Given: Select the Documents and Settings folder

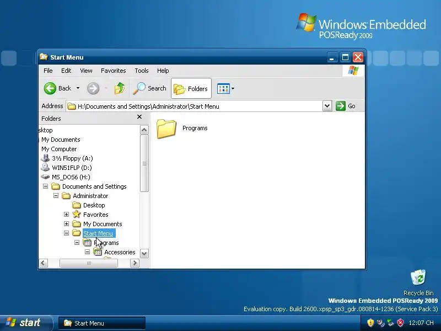Looking at the screenshot, I should click(94, 186).
